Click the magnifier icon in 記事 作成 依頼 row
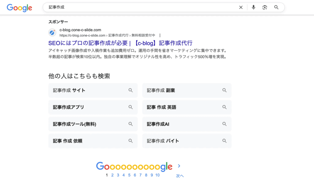The width and height of the screenshot is (314, 186). (x=131, y=141)
